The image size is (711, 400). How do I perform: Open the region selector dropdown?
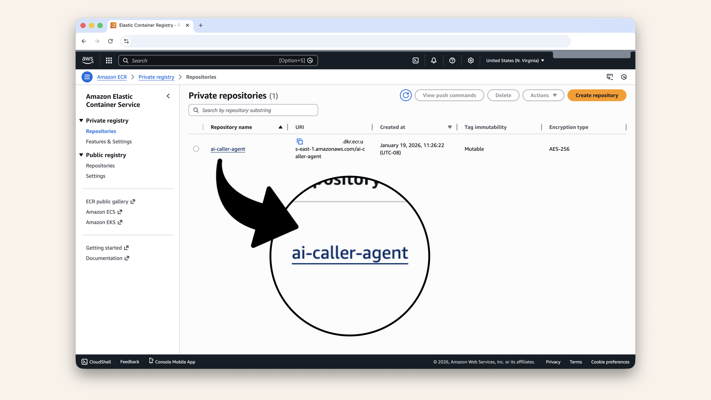coord(515,60)
